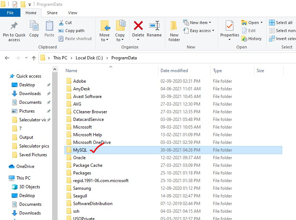The width and height of the screenshot is (296, 220).
Task: Select the ssh folder
Action: tap(173, 211)
